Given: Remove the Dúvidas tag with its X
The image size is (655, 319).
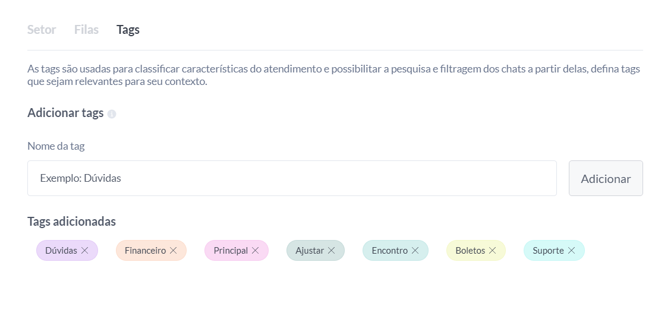Looking at the screenshot, I should coord(85,251).
